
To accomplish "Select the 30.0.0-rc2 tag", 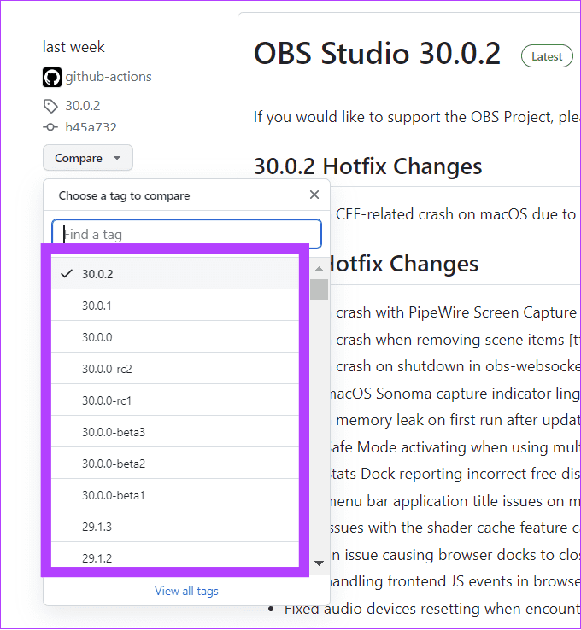I will (107, 369).
